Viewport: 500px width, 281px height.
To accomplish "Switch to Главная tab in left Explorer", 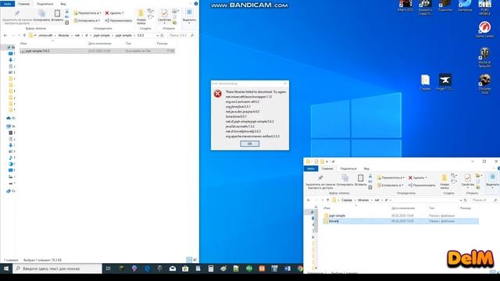I will (x=24, y=4).
